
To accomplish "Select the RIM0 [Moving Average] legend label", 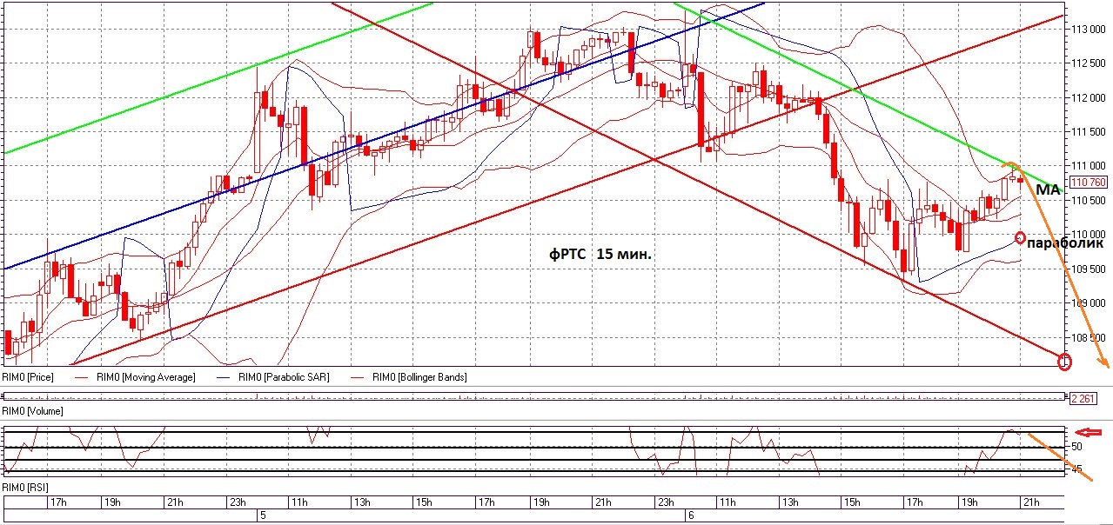I will (145, 377).
